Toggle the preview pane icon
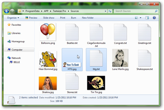Screen dimensions: 164x110 point(147,18)
